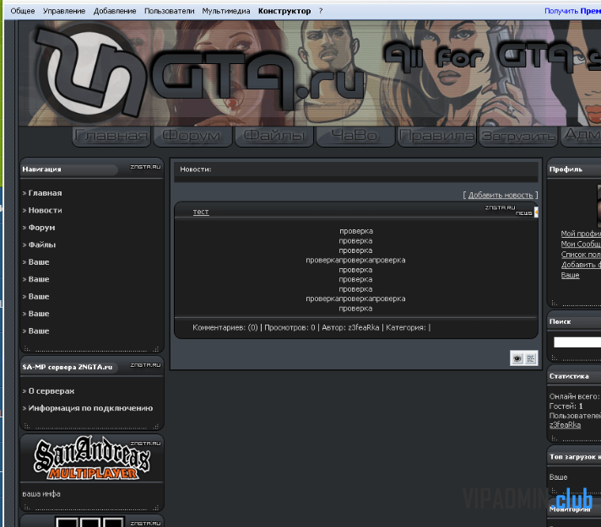The height and width of the screenshot is (527, 601).
Task: Open Список пользователей link in Профиль
Action: coord(581,255)
